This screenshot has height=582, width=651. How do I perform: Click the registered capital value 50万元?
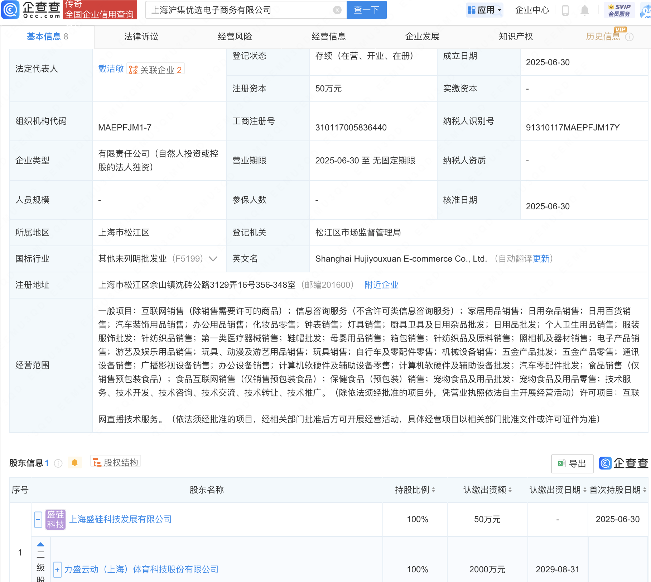pos(328,89)
